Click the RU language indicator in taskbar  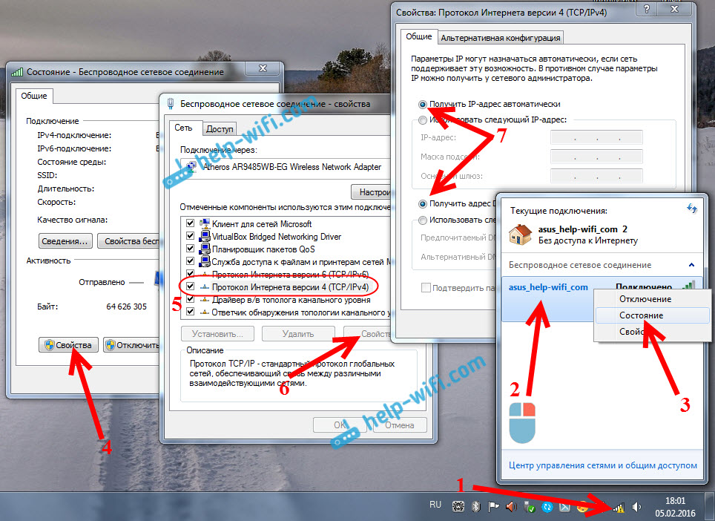point(435,505)
